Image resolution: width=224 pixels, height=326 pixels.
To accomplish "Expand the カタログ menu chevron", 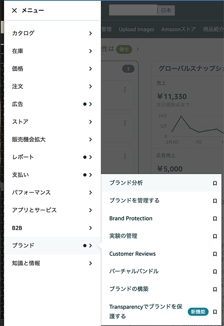I will pos(90,33).
